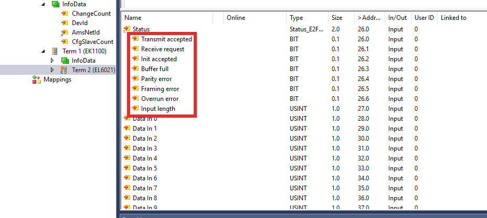
Task: Click the Buffer full input icon
Action: [135, 68]
